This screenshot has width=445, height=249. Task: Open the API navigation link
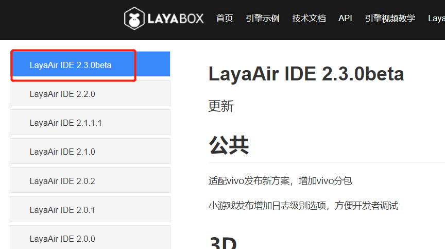click(x=345, y=19)
